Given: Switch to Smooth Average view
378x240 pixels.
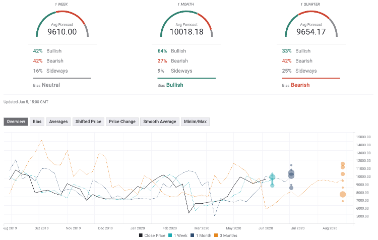Looking at the screenshot, I should click(x=160, y=122).
